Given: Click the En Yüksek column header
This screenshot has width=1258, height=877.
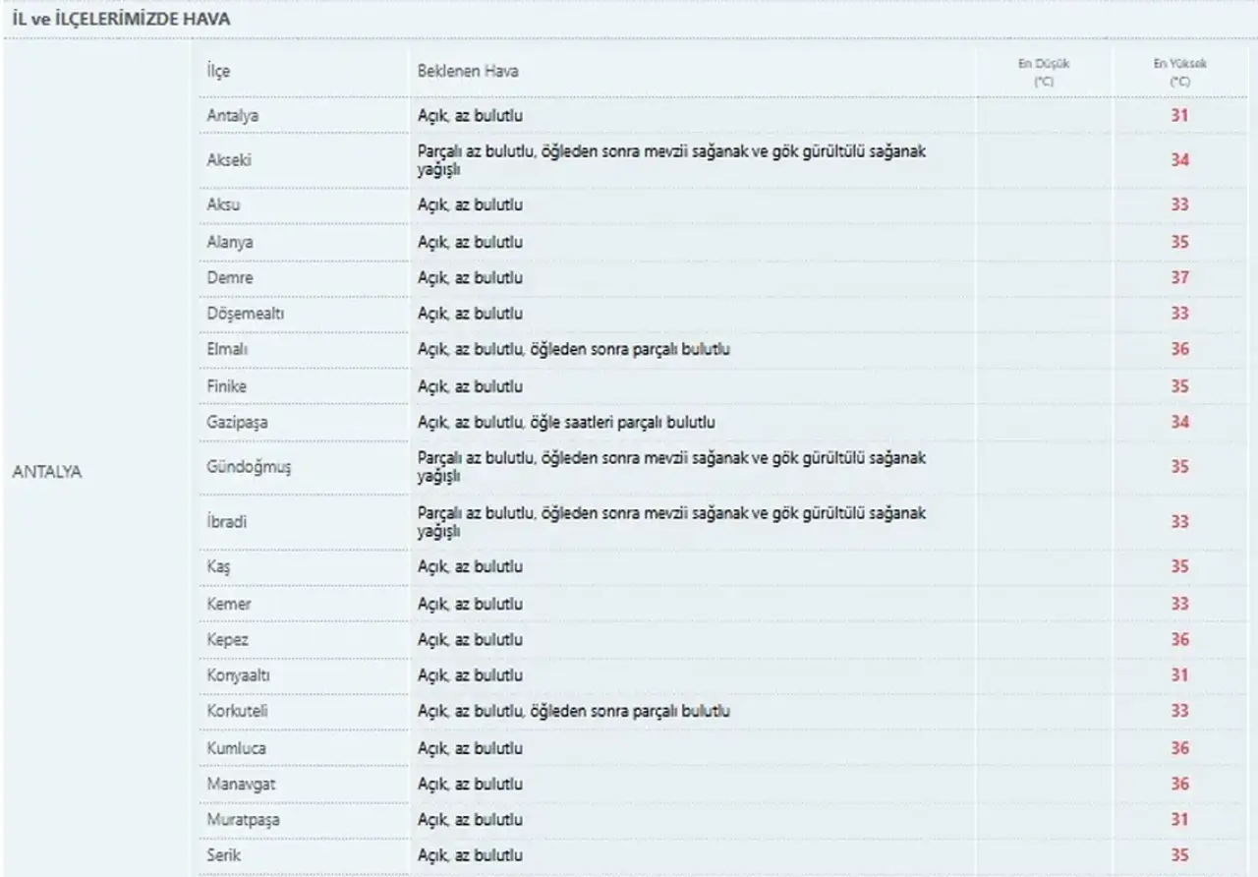Looking at the screenshot, I should pyautogui.click(x=1179, y=73).
